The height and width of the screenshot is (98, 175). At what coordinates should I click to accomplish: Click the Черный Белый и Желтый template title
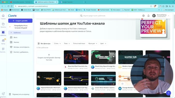(51, 88)
